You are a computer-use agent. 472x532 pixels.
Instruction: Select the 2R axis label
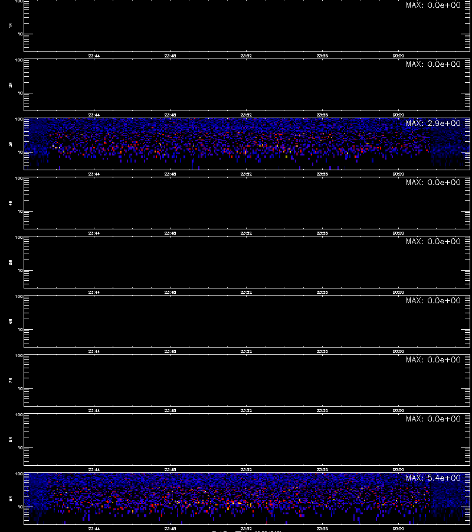(x=11, y=85)
